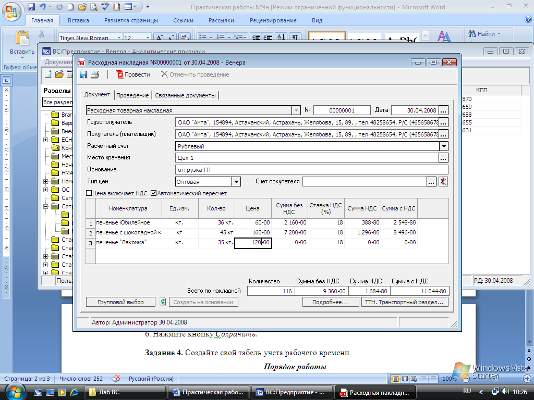Click the document number field 00000001
Viewport: 534px width, 400px height.
click(x=342, y=110)
